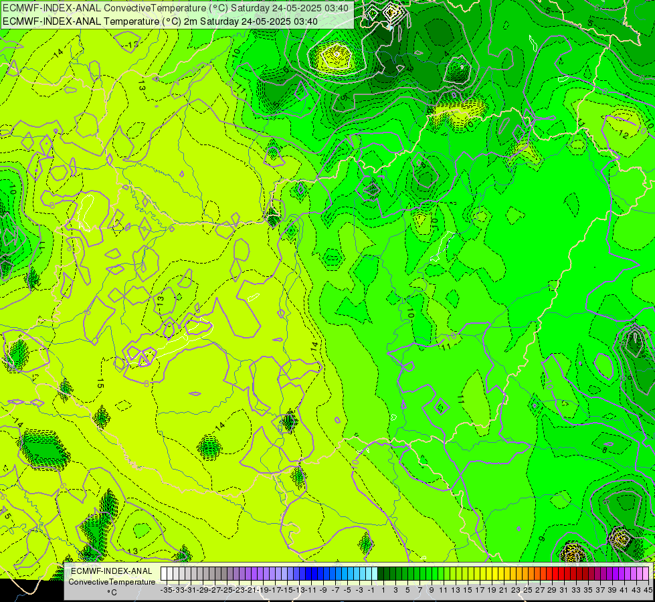Viewport: 655px width, 602px height.
Task: Select the 45 value on the legend scale
Action: click(648, 590)
